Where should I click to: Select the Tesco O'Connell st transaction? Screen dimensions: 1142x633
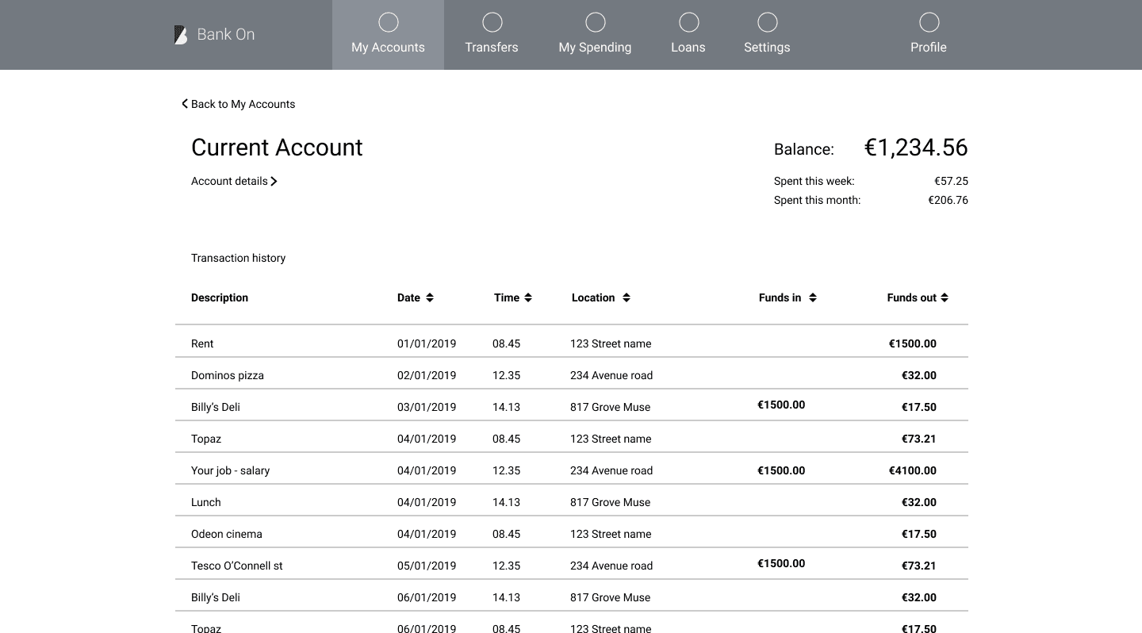pos(237,566)
